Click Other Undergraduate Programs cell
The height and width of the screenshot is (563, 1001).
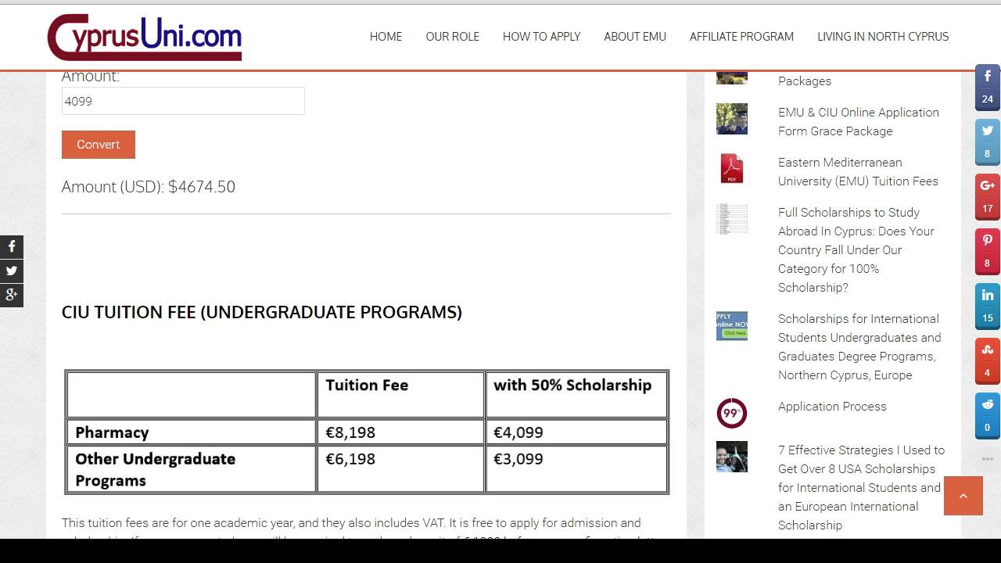pos(192,469)
